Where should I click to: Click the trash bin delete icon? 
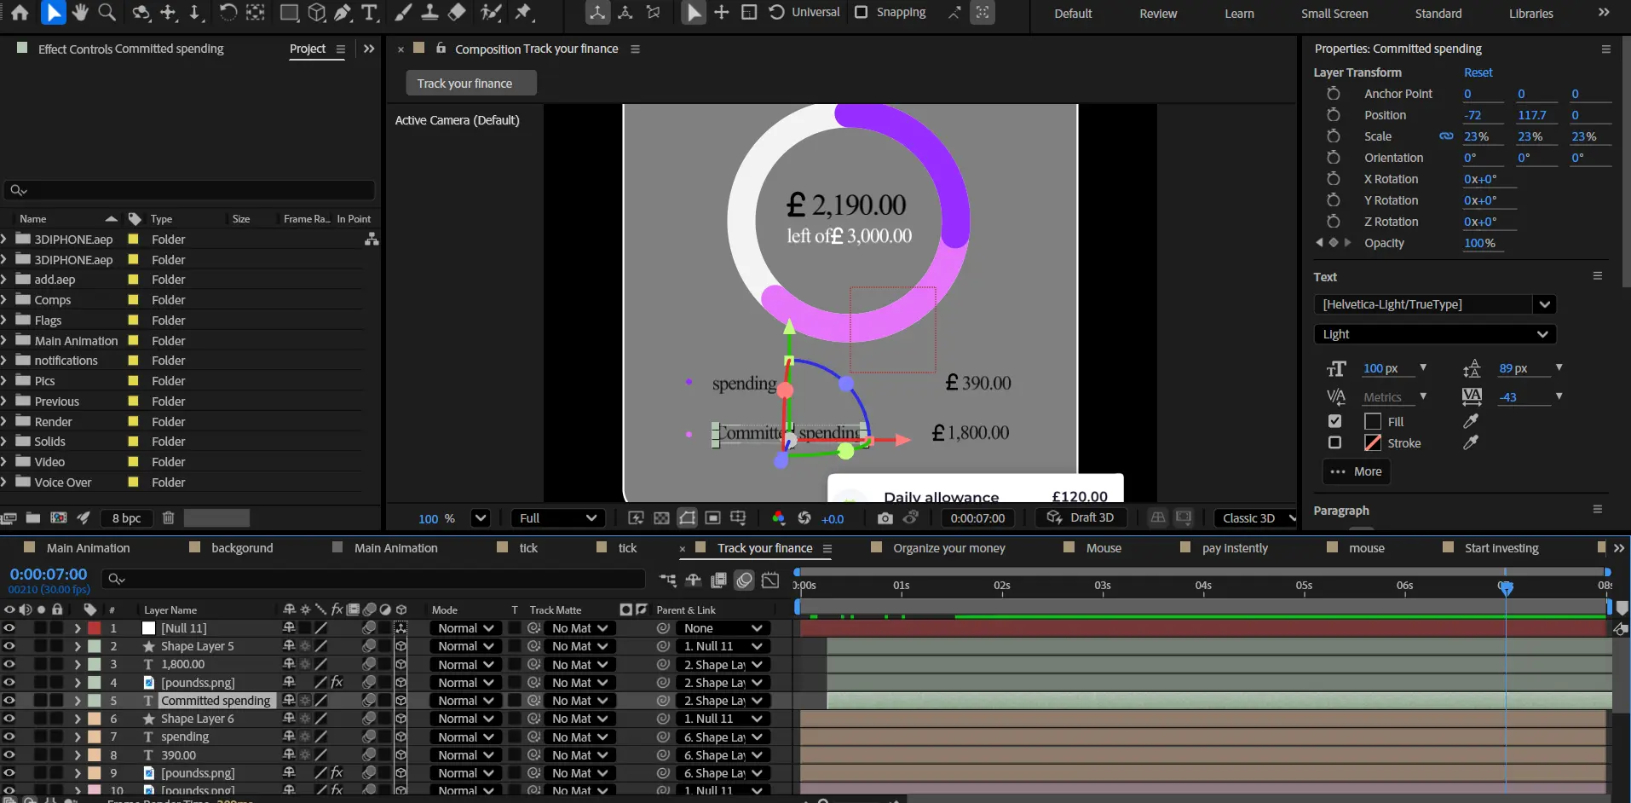coord(168,517)
